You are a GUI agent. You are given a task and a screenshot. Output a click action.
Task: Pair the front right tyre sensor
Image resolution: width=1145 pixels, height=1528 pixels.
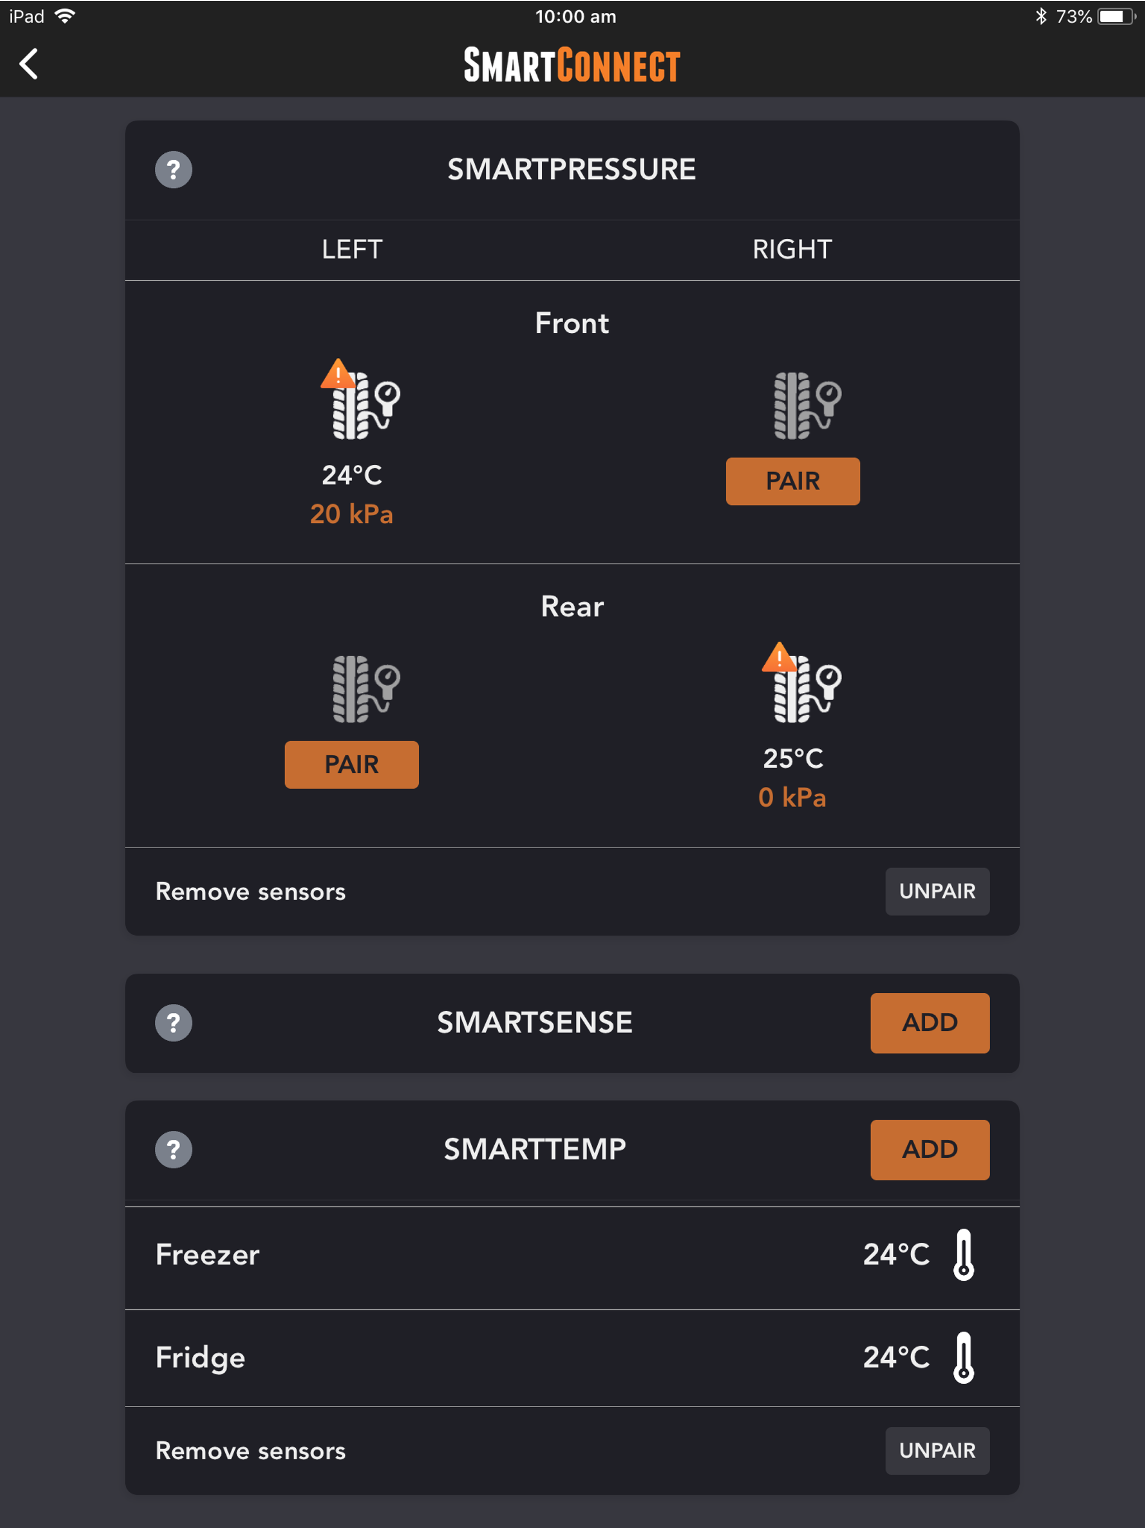793,482
